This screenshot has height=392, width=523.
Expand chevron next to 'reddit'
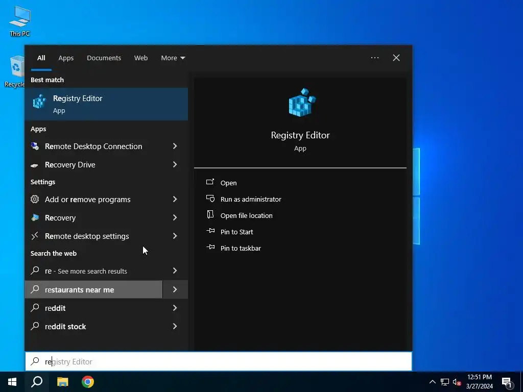click(x=175, y=308)
